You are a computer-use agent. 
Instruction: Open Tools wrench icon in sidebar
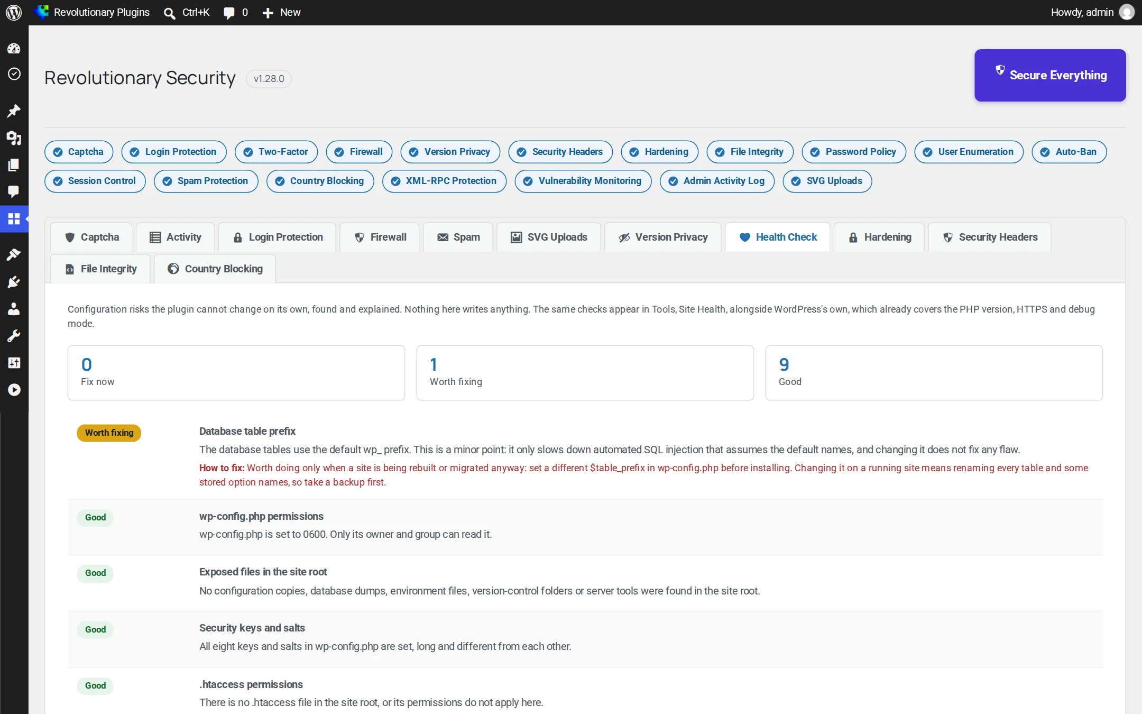click(14, 336)
